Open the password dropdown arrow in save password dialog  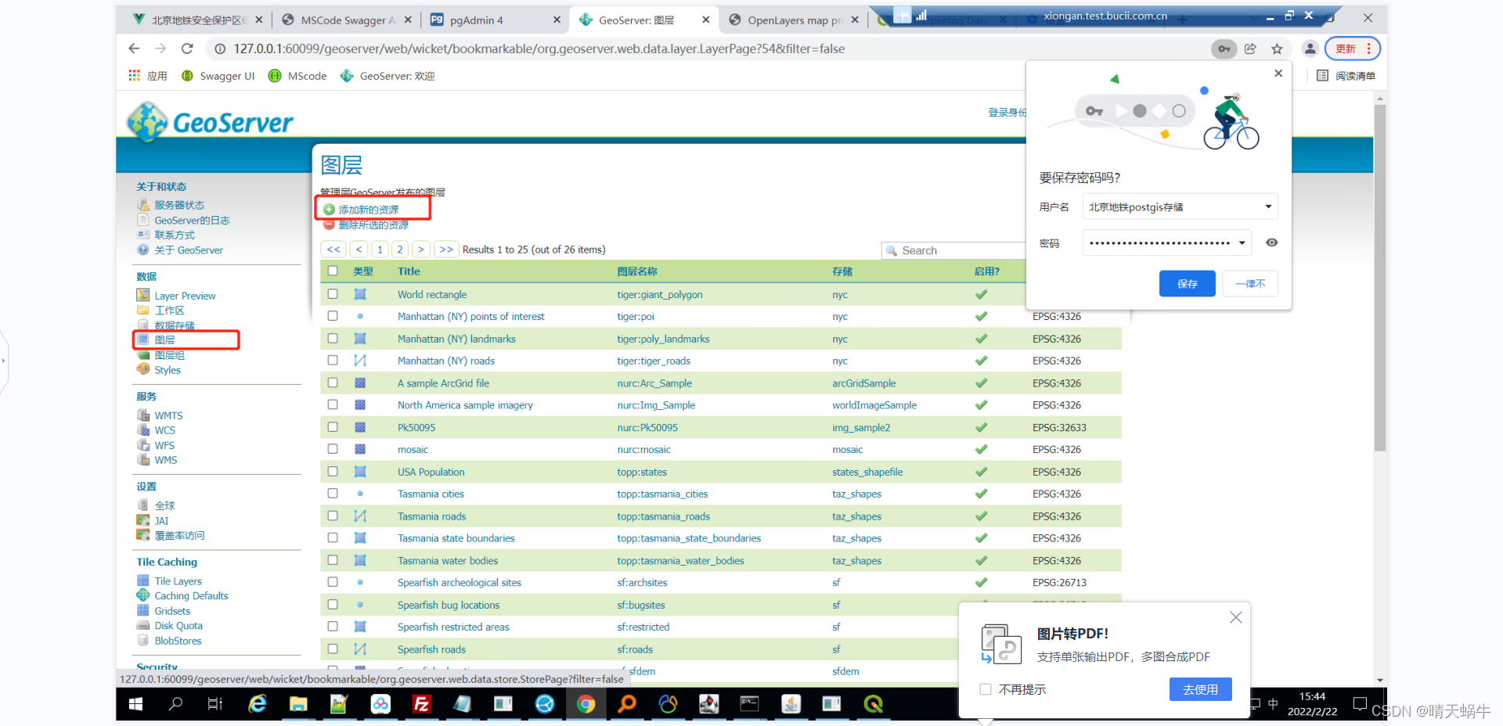pos(1242,243)
